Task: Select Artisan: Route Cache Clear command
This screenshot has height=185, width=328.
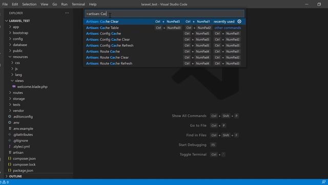Action: (165, 57)
